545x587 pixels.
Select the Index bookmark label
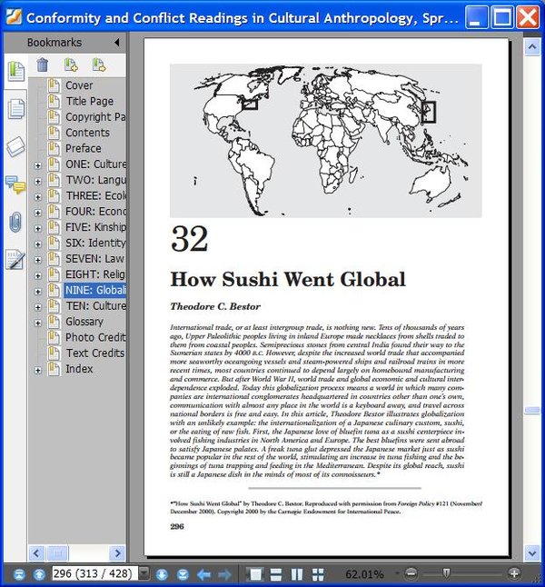[x=79, y=369]
